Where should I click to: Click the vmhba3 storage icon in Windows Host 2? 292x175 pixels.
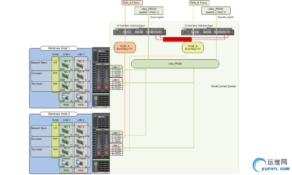click(80, 163)
